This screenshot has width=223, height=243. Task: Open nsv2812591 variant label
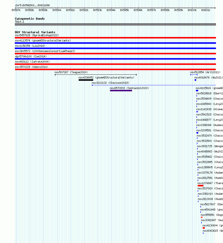[x=210, y=178]
